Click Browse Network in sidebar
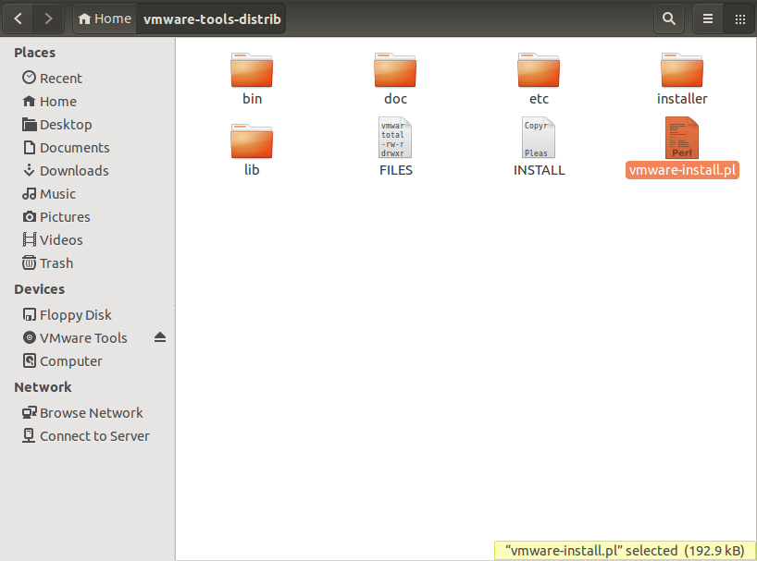This screenshot has height=561, width=757. coord(82,413)
